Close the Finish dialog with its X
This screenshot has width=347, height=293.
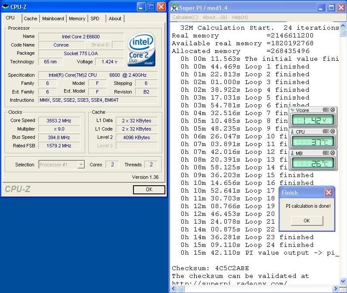328,193
